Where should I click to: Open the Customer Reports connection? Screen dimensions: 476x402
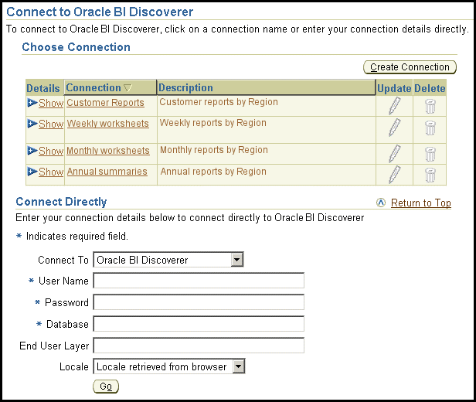105,103
